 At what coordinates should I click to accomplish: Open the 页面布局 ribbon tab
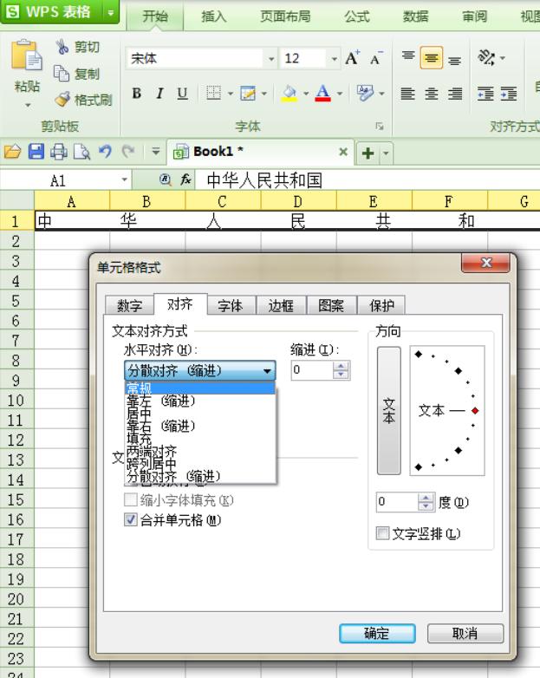pos(285,16)
